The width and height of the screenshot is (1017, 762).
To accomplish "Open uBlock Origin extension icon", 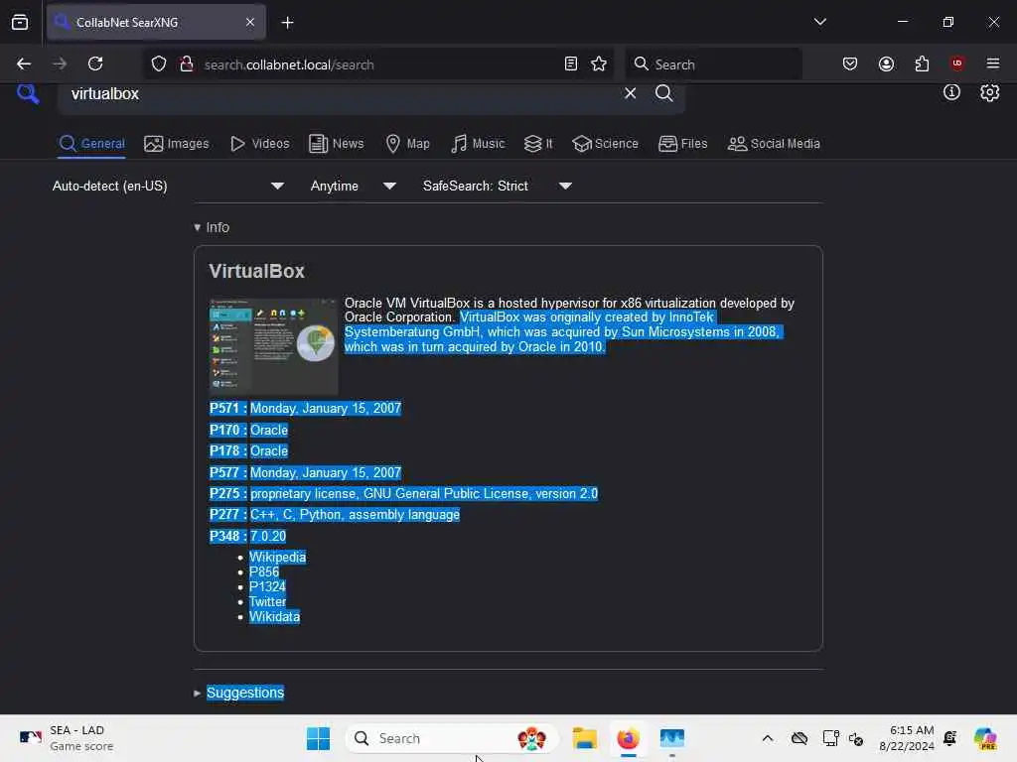I will (x=956, y=63).
